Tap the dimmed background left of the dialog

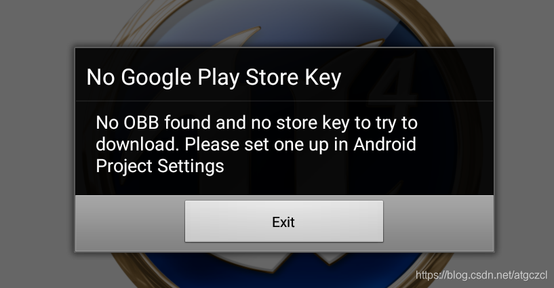tap(37, 144)
